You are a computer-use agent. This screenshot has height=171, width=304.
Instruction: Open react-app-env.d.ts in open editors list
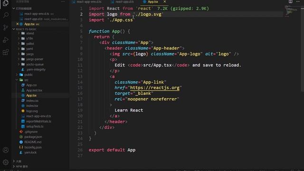pos(37,14)
